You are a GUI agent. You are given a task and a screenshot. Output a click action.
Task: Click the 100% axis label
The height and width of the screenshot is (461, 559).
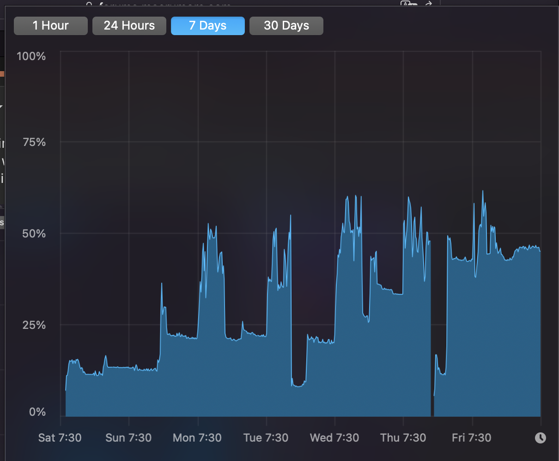(x=31, y=56)
